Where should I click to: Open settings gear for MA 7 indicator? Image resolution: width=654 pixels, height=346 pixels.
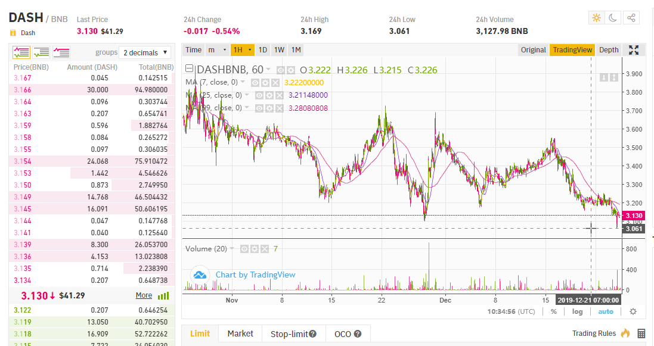[265, 83]
